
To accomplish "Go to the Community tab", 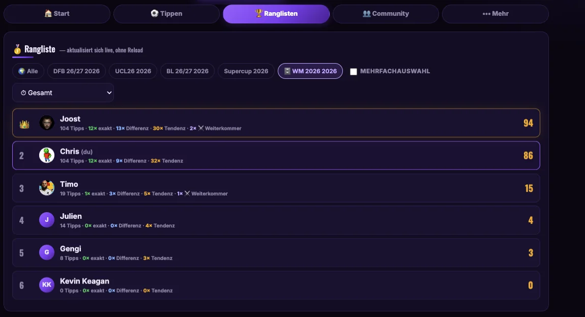I will click(x=386, y=14).
